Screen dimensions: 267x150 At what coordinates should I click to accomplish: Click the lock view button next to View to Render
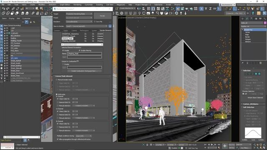(110, 26)
